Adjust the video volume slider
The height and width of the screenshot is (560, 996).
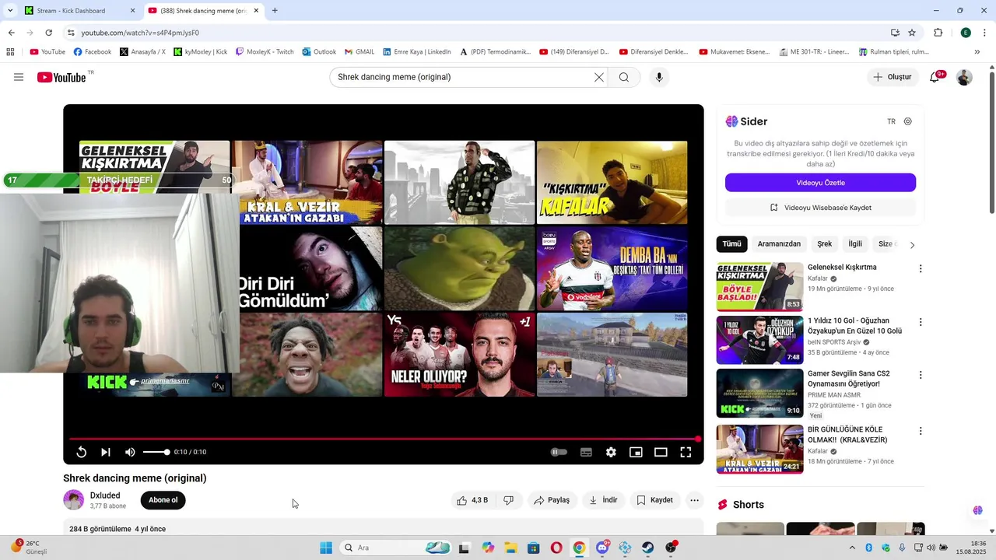tap(156, 452)
